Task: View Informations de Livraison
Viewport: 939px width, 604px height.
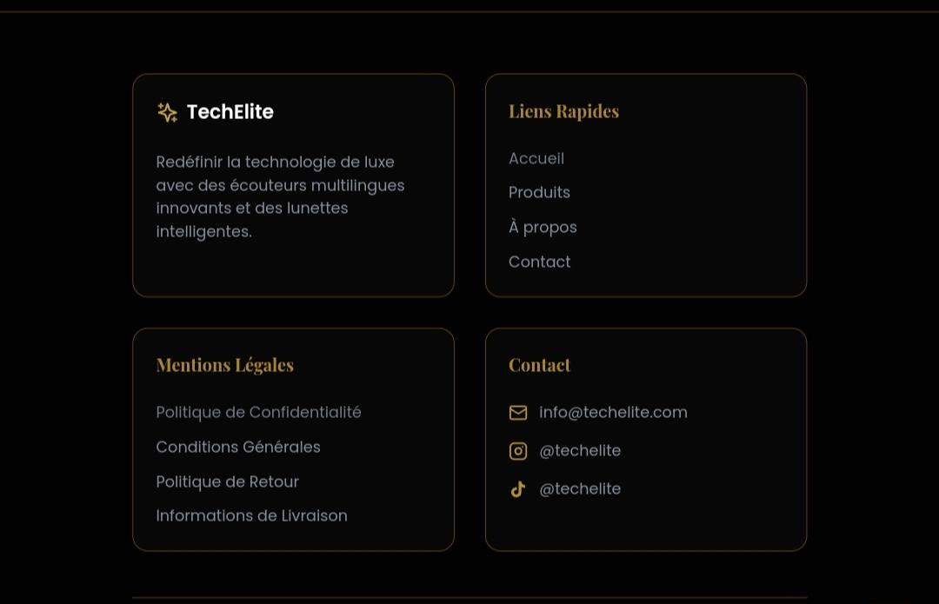Action: pos(251,515)
